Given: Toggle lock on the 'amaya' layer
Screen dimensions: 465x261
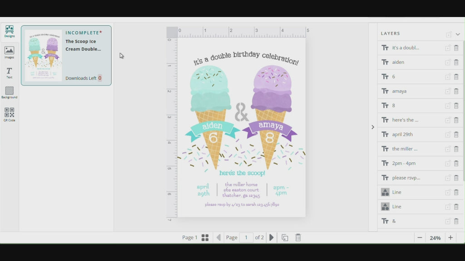Looking at the screenshot, I should (x=448, y=91).
